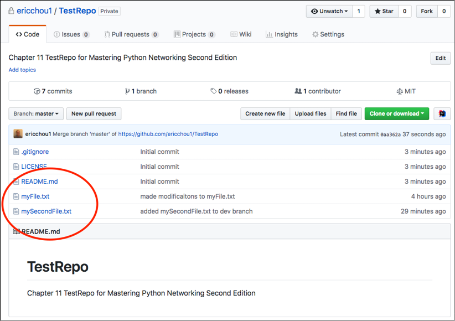Image resolution: width=455 pixels, height=321 pixels.
Task: Click the ericchou1 commit author name
Action: (38, 134)
